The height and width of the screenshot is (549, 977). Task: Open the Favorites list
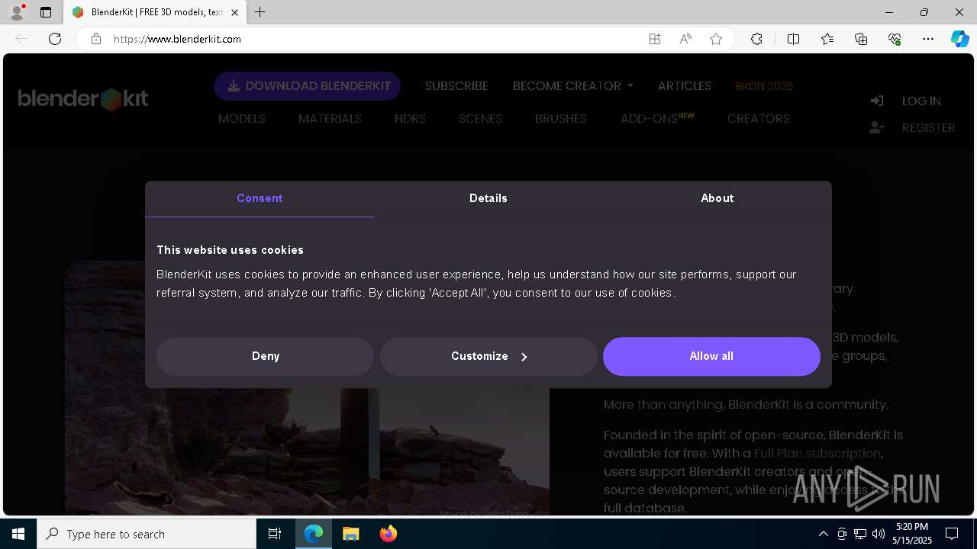[827, 39]
